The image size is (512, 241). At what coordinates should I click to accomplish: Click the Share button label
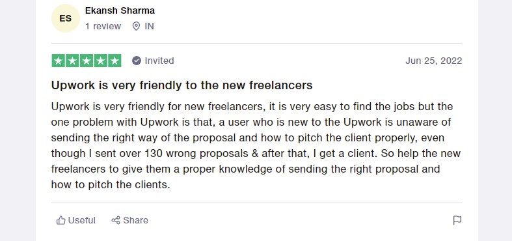(135, 220)
